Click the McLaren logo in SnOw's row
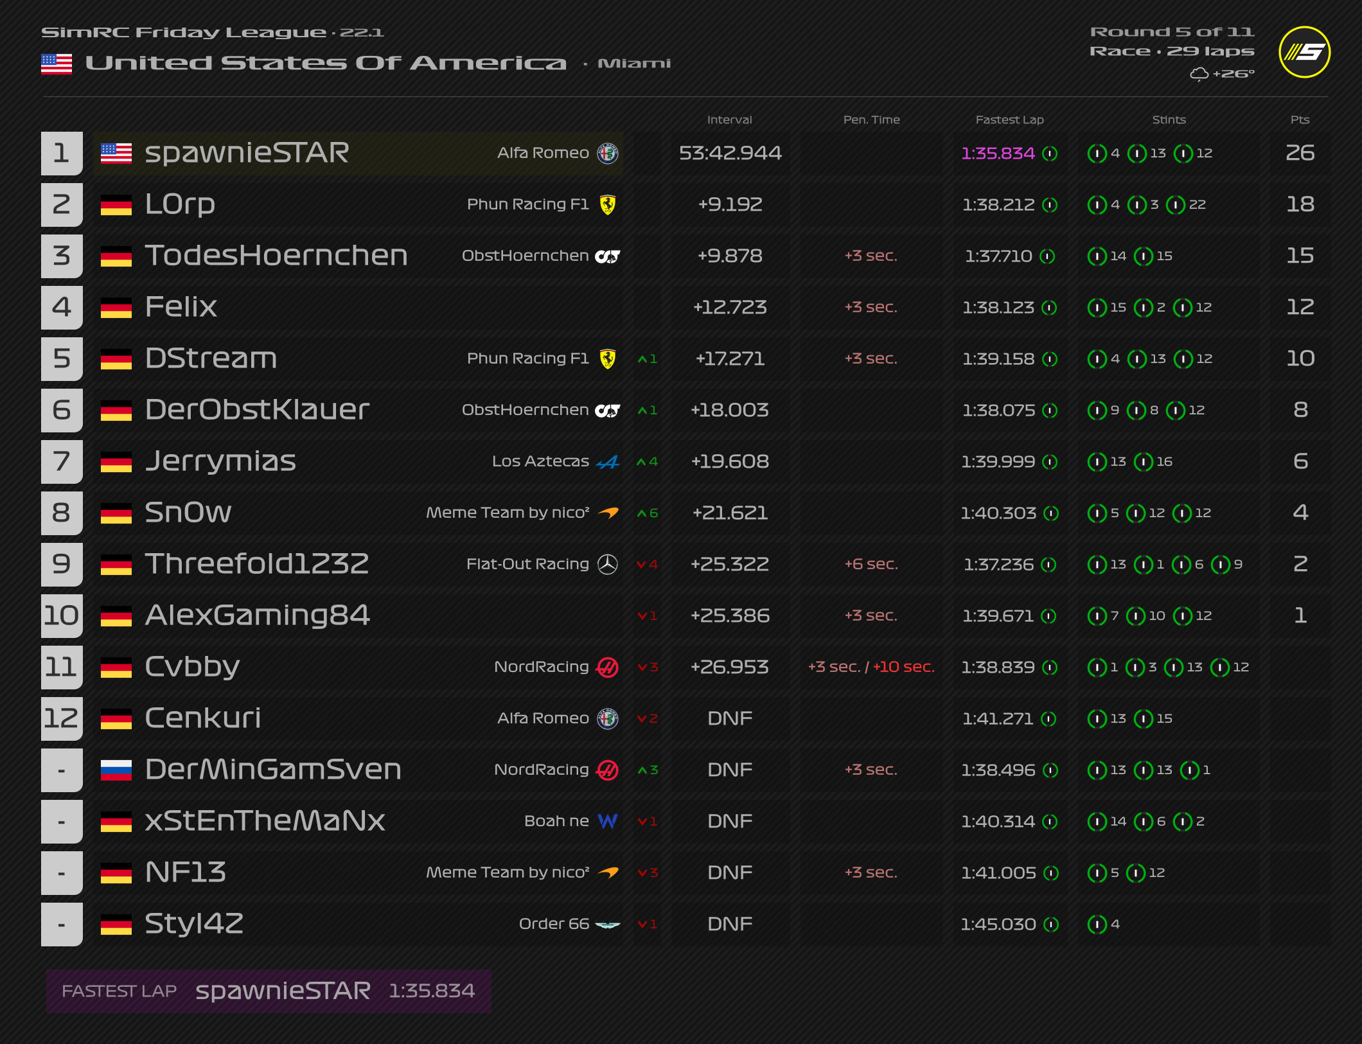 pos(608,513)
